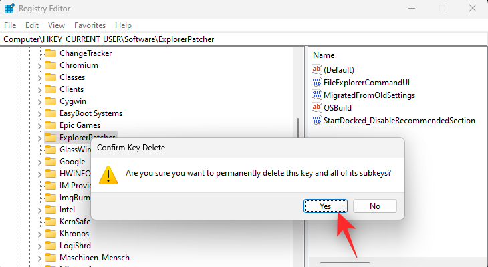Image resolution: width=488 pixels, height=267 pixels.
Task: Expand the Classes key chevron
Action: pyautogui.click(x=39, y=77)
